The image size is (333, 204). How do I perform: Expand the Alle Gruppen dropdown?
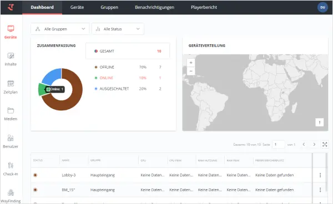60,29
